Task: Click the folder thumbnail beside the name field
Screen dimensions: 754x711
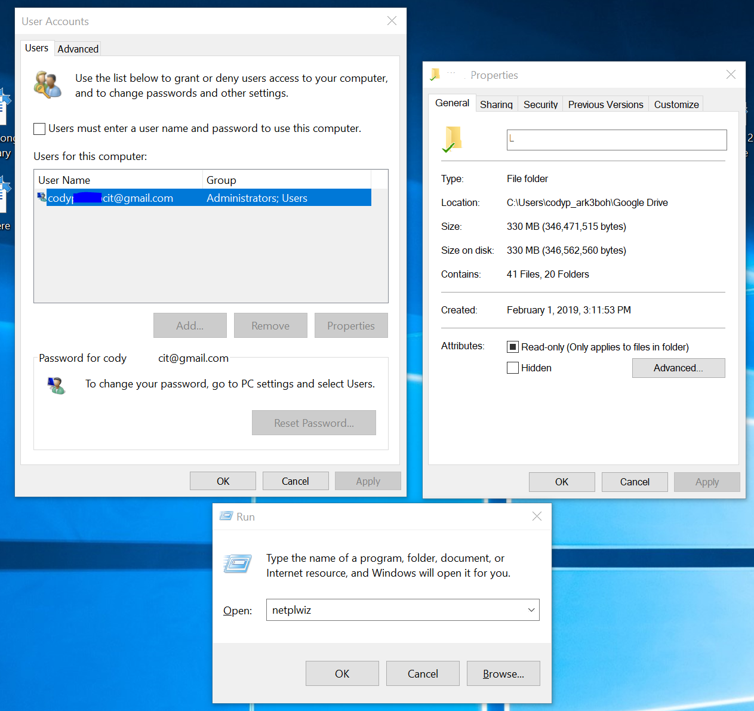Action: tap(453, 138)
